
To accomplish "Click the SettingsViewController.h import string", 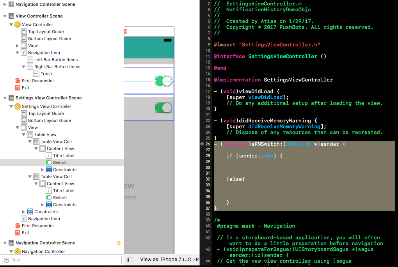I will 279,44.
